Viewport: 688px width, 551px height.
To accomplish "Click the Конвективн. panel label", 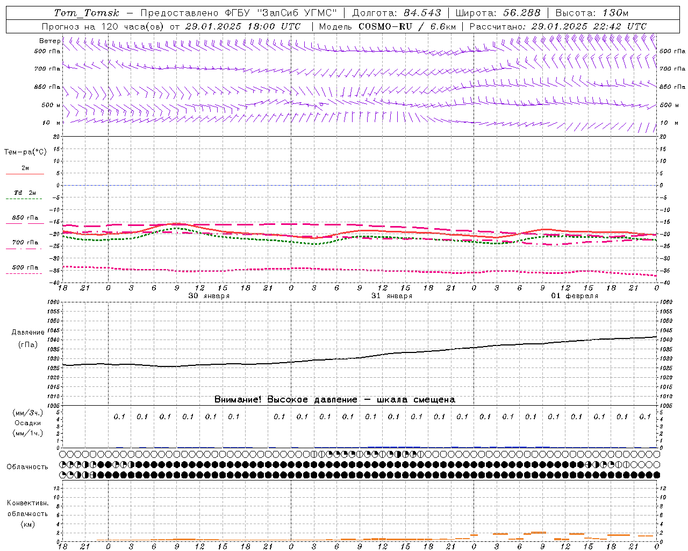I will (x=27, y=503).
